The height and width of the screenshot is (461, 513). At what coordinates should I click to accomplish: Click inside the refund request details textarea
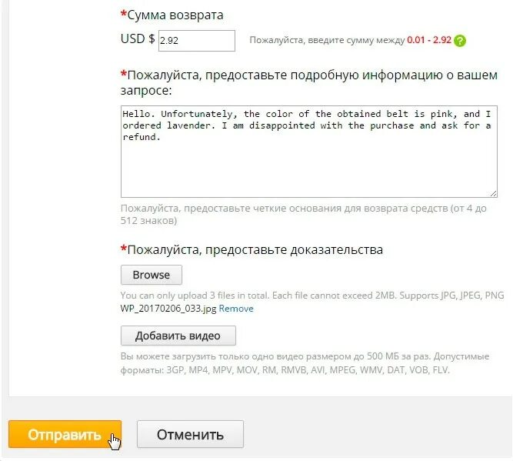click(309, 152)
